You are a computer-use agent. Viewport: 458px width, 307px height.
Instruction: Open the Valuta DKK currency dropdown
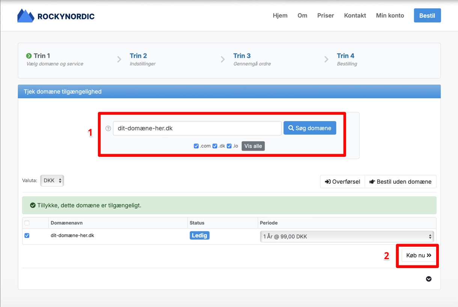point(52,181)
